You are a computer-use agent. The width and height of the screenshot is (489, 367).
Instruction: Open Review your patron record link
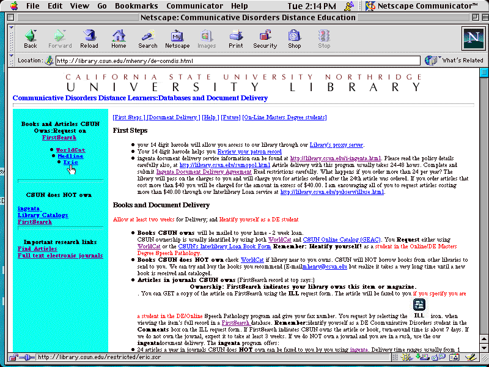(x=249, y=152)
